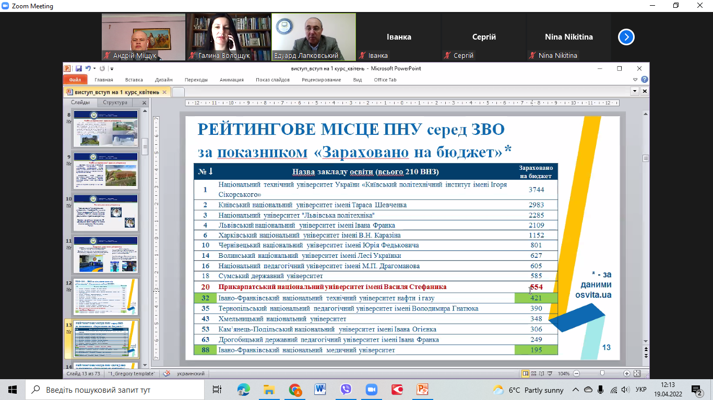
Task: Click the spell check icon in status bar
Action: tap(167, 373)
